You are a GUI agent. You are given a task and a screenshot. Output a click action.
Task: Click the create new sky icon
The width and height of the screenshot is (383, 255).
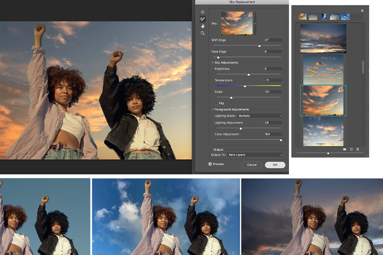point(351,149)
